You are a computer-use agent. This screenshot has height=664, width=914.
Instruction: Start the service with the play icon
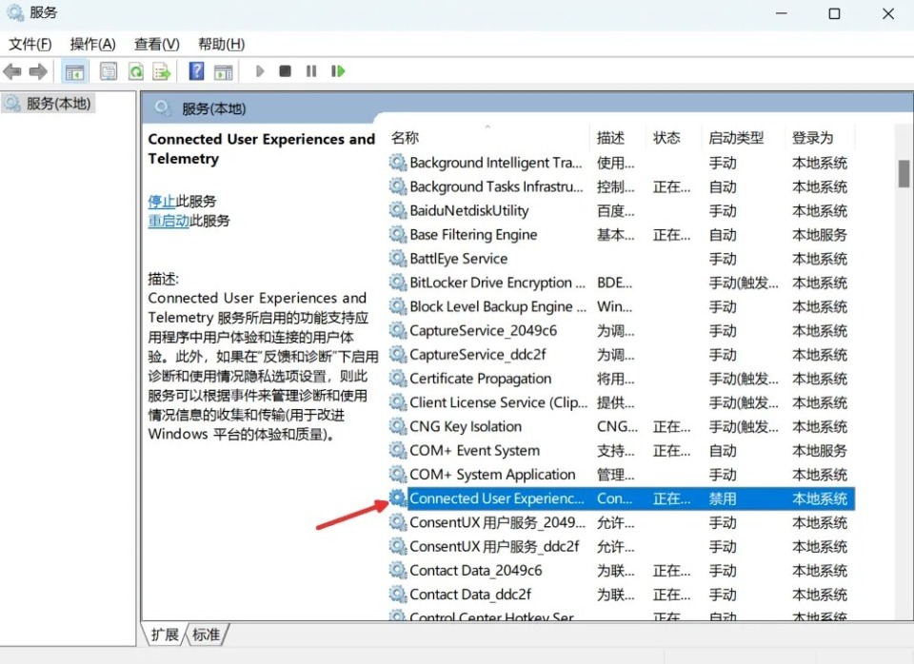(x=260, y=70)
